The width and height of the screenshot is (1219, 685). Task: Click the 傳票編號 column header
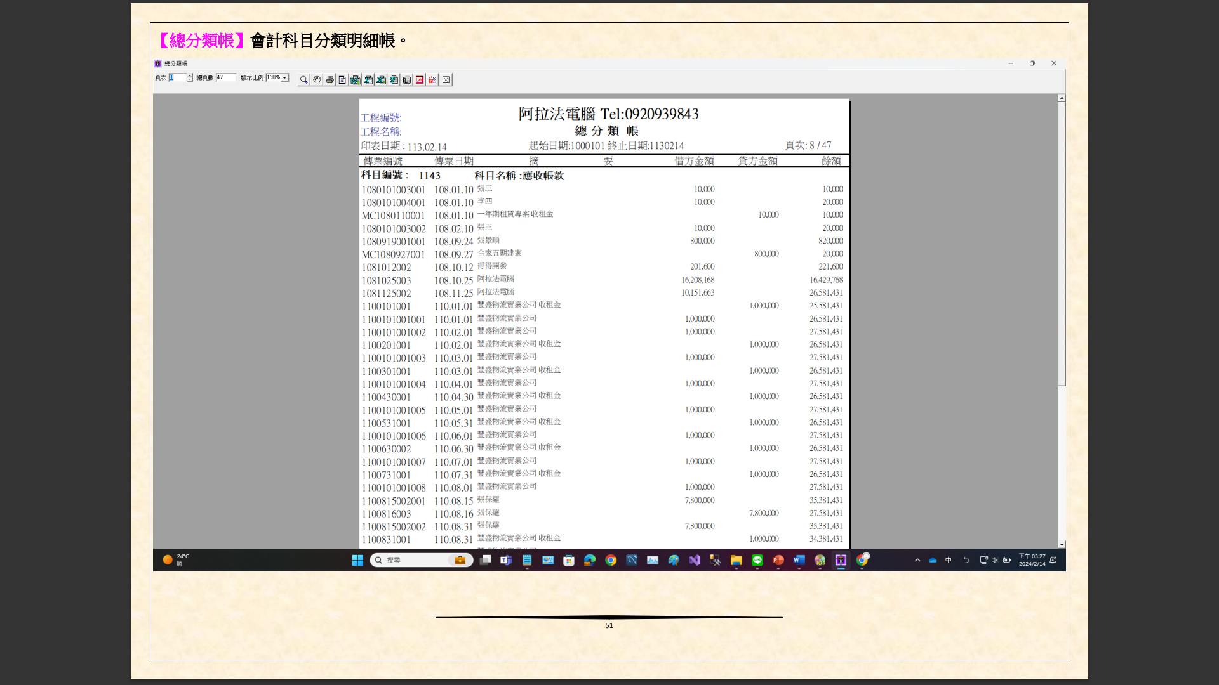(x=383, y=161)
